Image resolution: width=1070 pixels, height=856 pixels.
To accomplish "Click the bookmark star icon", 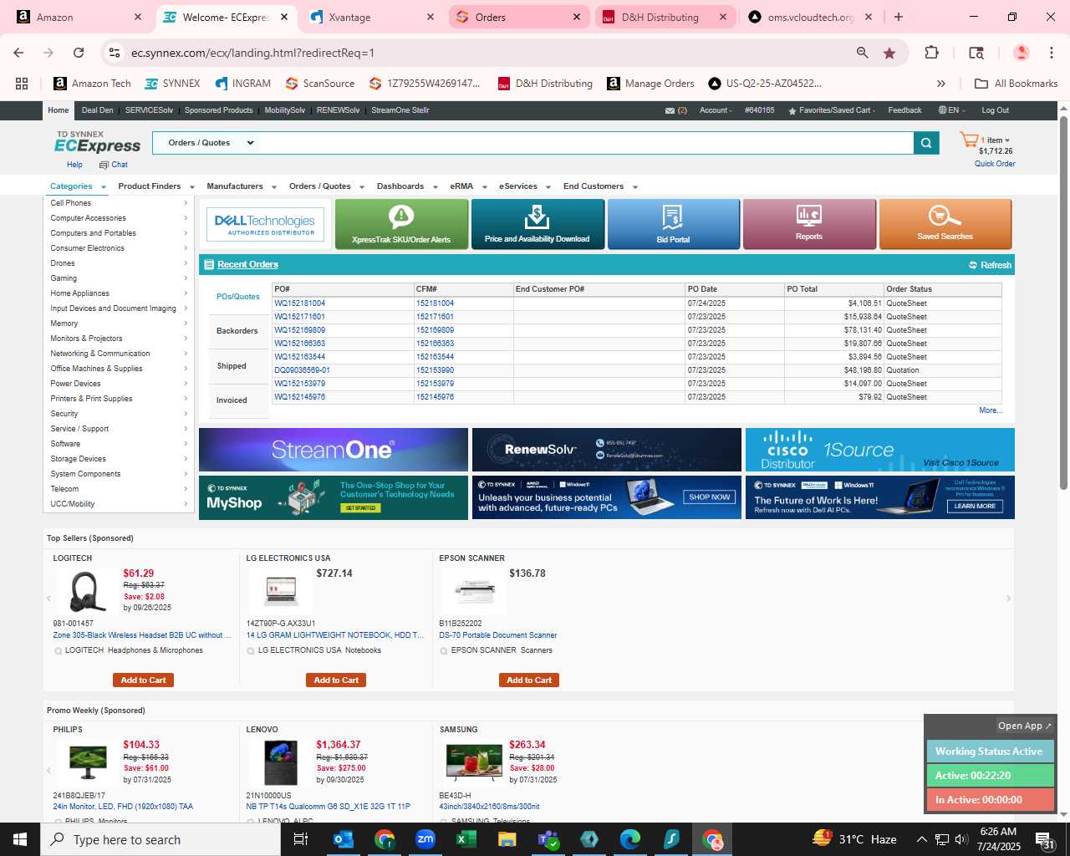I will click(889, 53).
